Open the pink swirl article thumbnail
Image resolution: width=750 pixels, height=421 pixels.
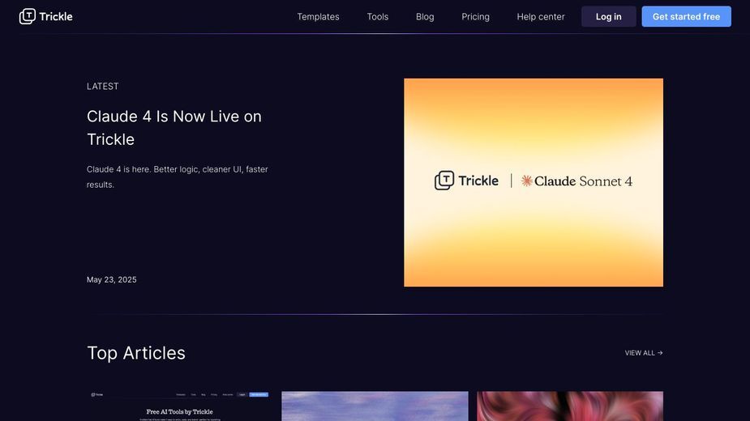[x=570, y=406]
